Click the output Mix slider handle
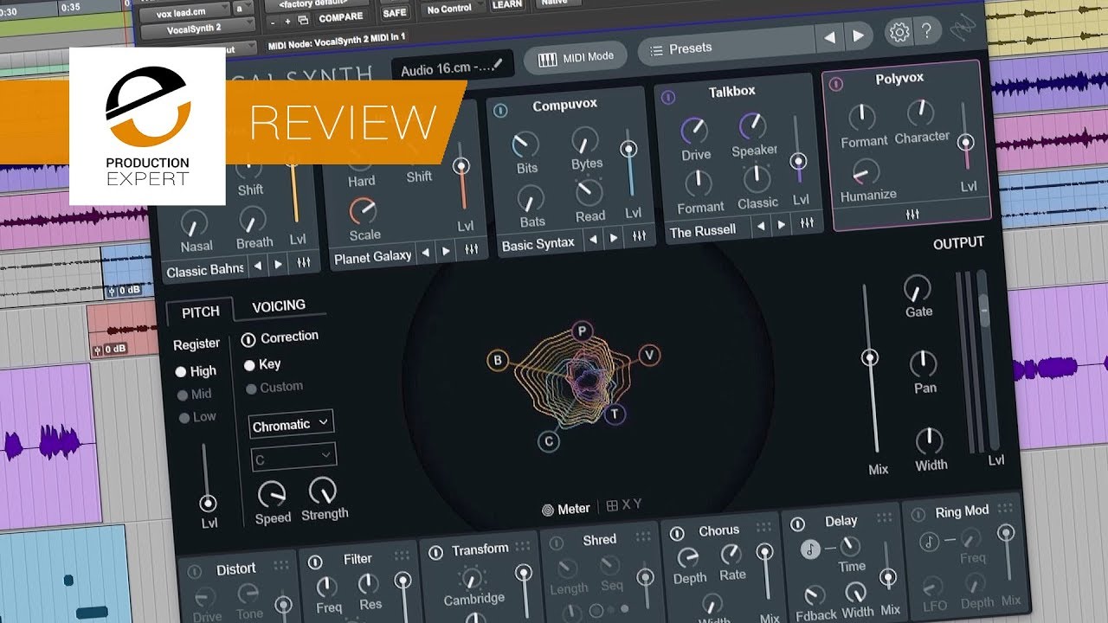The width and height of the screenshot is (1108, 623). pyautogui.click(x=871, y=357)
